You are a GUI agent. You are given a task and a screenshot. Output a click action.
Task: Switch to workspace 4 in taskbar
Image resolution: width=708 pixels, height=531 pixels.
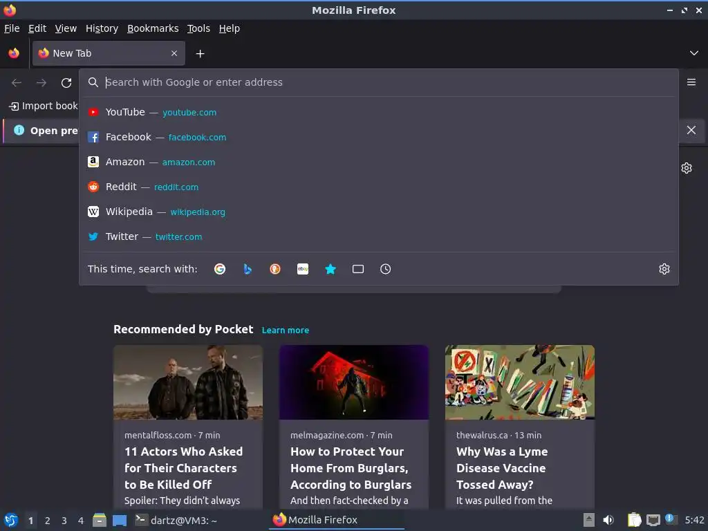pos(81,521)
